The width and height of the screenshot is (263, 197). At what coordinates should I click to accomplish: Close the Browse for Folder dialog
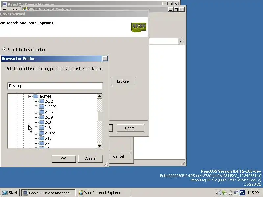[x=105, y=59]
